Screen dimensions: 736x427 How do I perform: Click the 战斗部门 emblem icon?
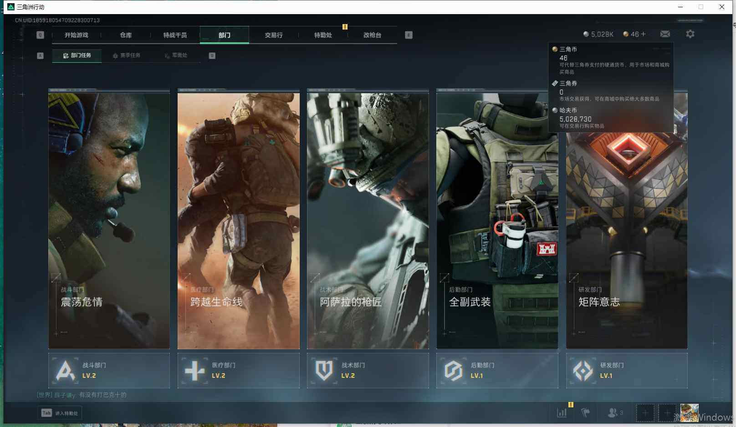pyautogui.click(x=65, y=371)
